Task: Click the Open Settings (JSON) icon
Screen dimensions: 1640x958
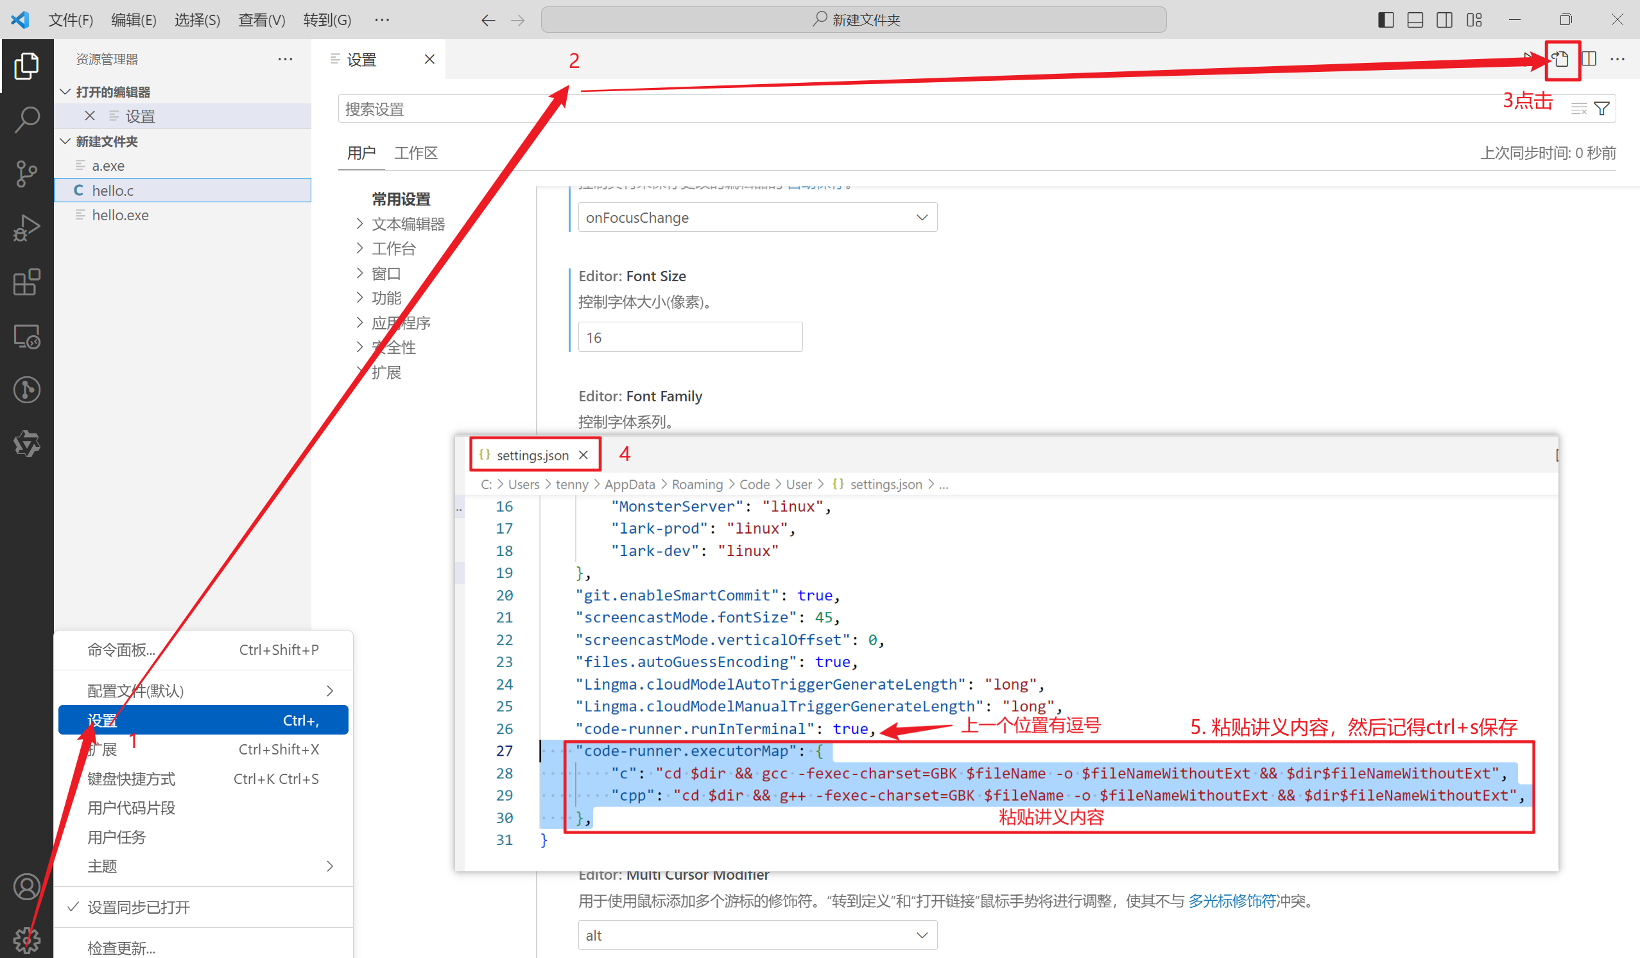Action: coord(1560,60)
